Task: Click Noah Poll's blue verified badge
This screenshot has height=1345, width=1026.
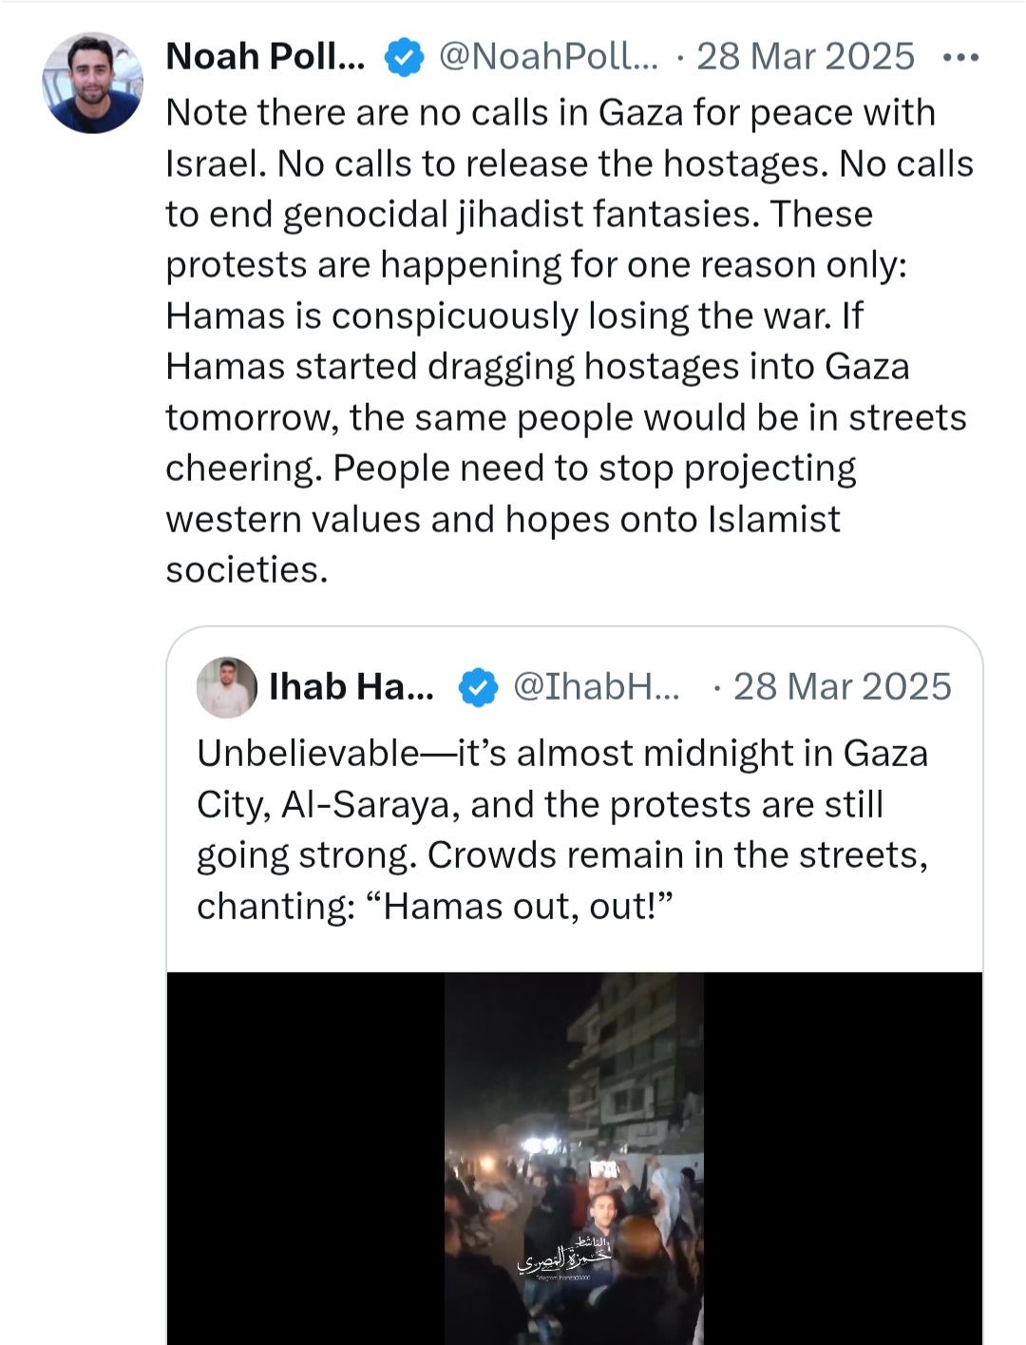Action: click(404, 57)
